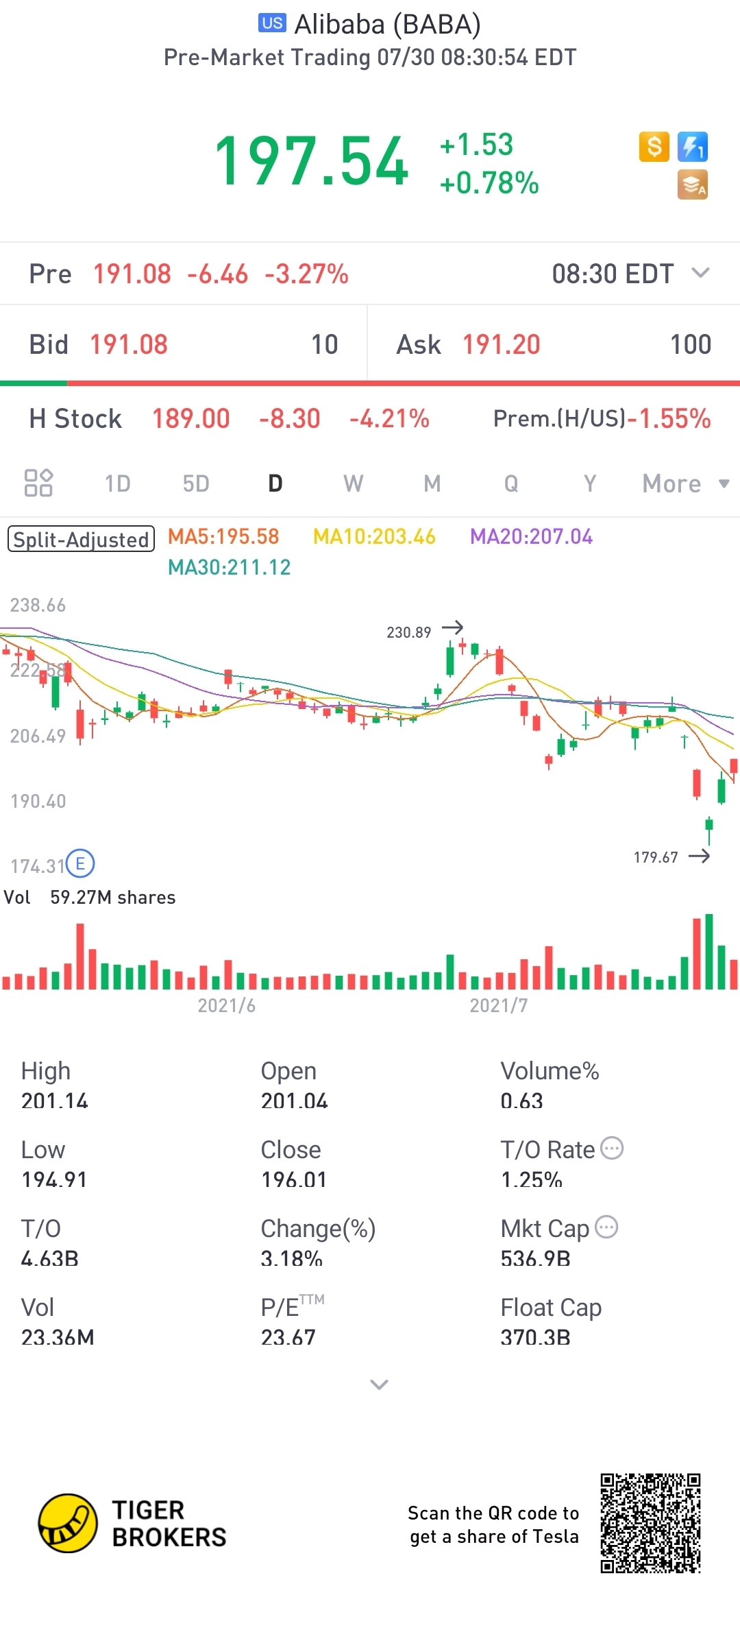Open the More timeframe dropdown
This screenshot has height=1632, width=740.
click(x=685, y=483)
